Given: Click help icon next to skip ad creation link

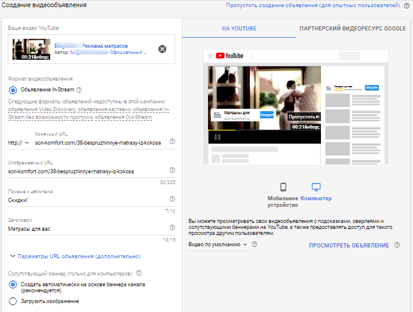Looking at the screenshot, I should 406,5.
